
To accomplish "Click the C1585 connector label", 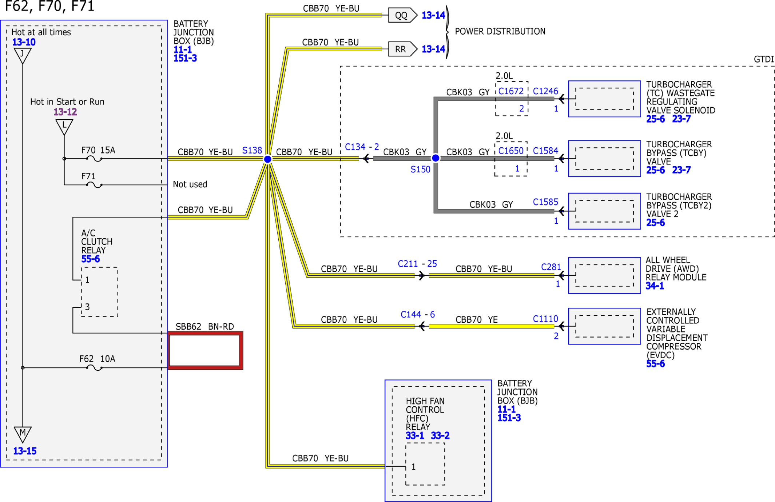I will [x=545, y=202].
